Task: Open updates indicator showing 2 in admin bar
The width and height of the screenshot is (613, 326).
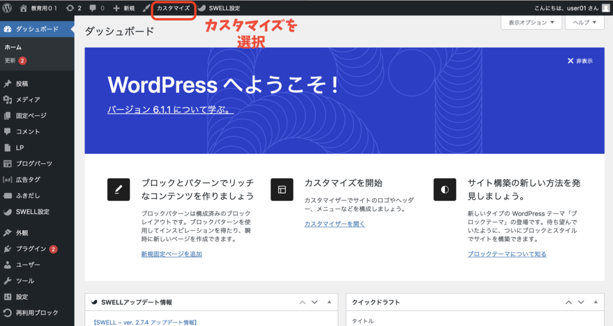Action: tap(74, 8)
